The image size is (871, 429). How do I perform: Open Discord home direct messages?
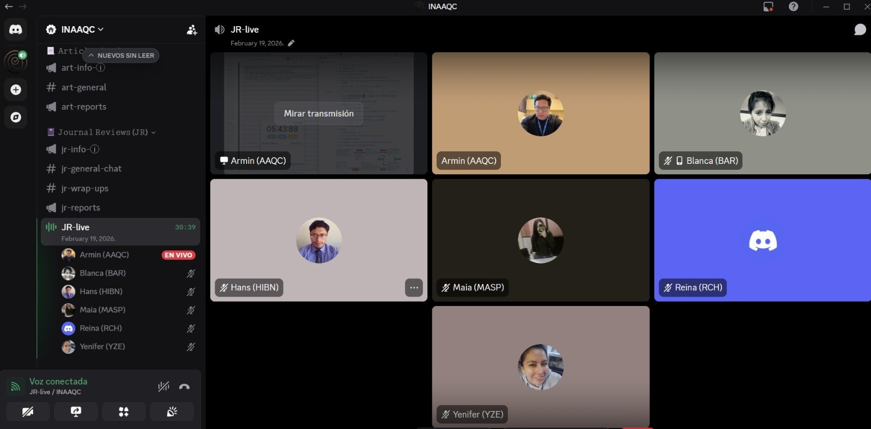pyautogui.click(x=16, y=29)
